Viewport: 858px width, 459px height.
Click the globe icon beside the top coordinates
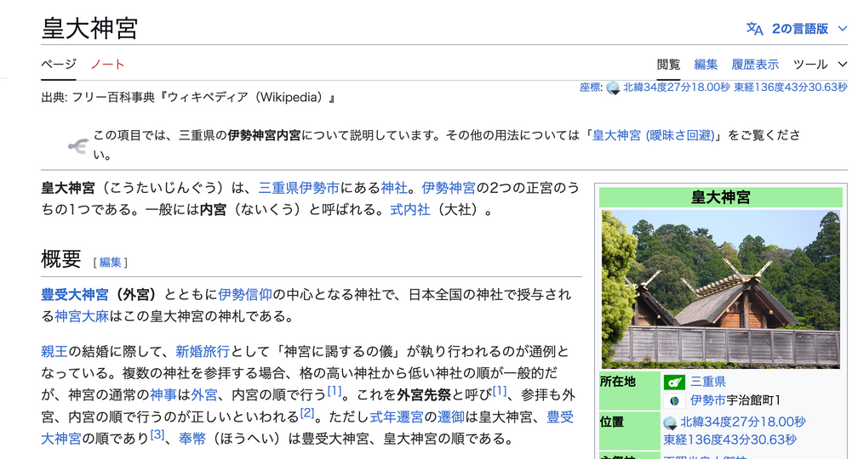(x=613, y=88)
